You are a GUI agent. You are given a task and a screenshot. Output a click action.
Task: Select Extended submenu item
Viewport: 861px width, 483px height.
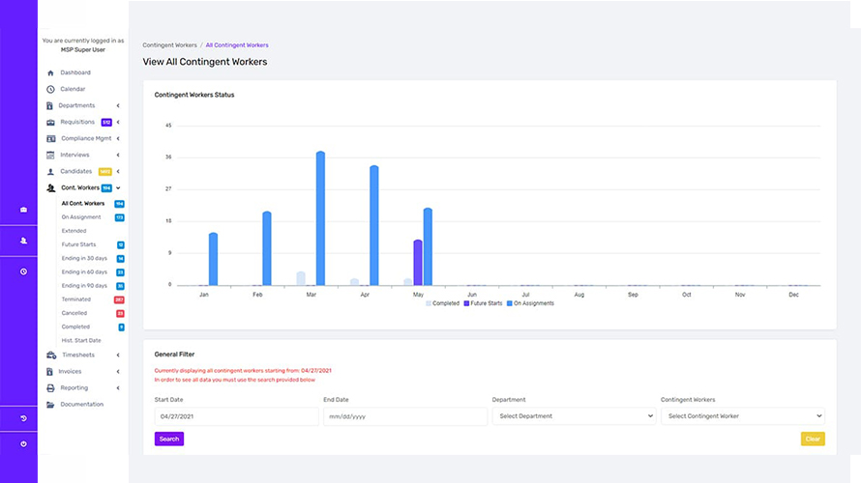74,231
